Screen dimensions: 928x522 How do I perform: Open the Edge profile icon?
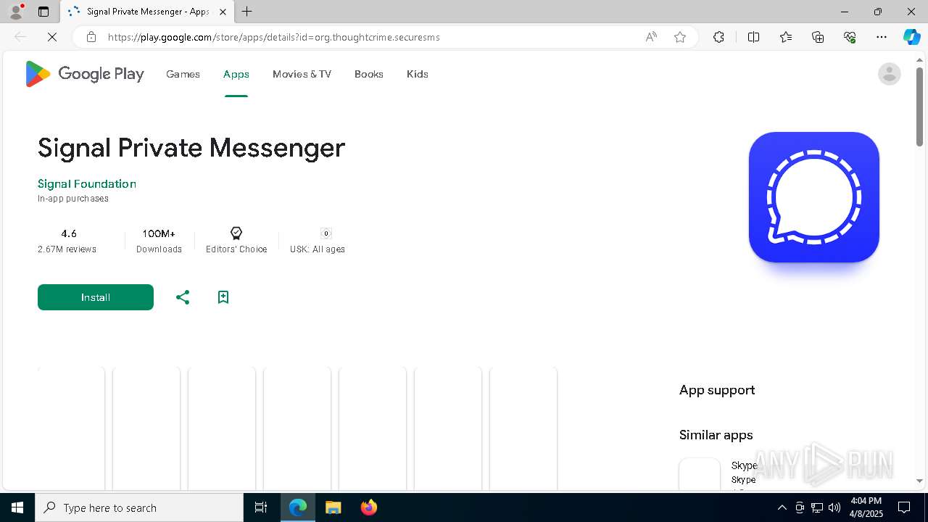tap(16, 12)
